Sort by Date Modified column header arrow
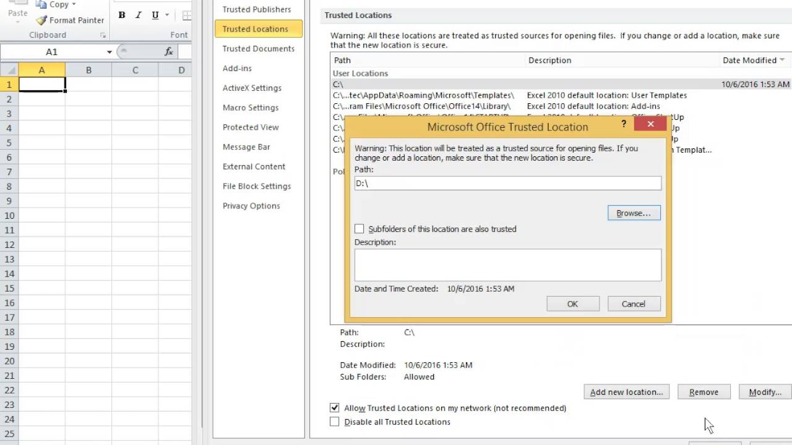 (x=782, y=60)
